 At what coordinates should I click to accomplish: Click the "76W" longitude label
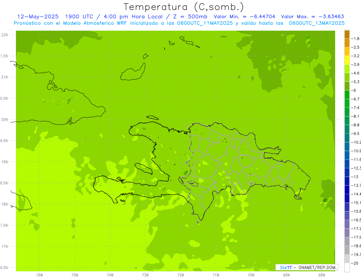[39, 275]
